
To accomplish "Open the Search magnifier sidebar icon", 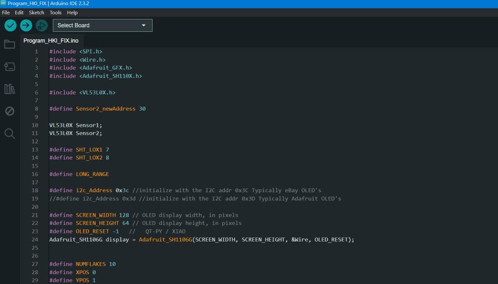I will tap(9, 133).
